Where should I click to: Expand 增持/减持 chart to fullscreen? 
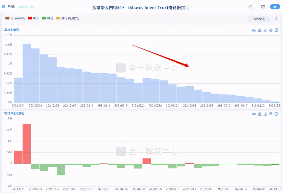point(276,114)
